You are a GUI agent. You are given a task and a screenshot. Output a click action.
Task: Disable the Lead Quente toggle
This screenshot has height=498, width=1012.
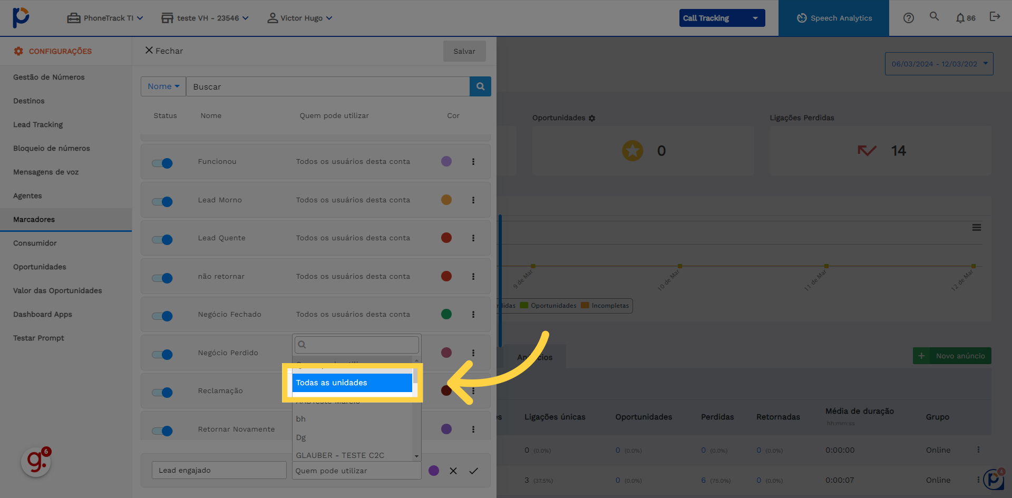click(162, 239)
